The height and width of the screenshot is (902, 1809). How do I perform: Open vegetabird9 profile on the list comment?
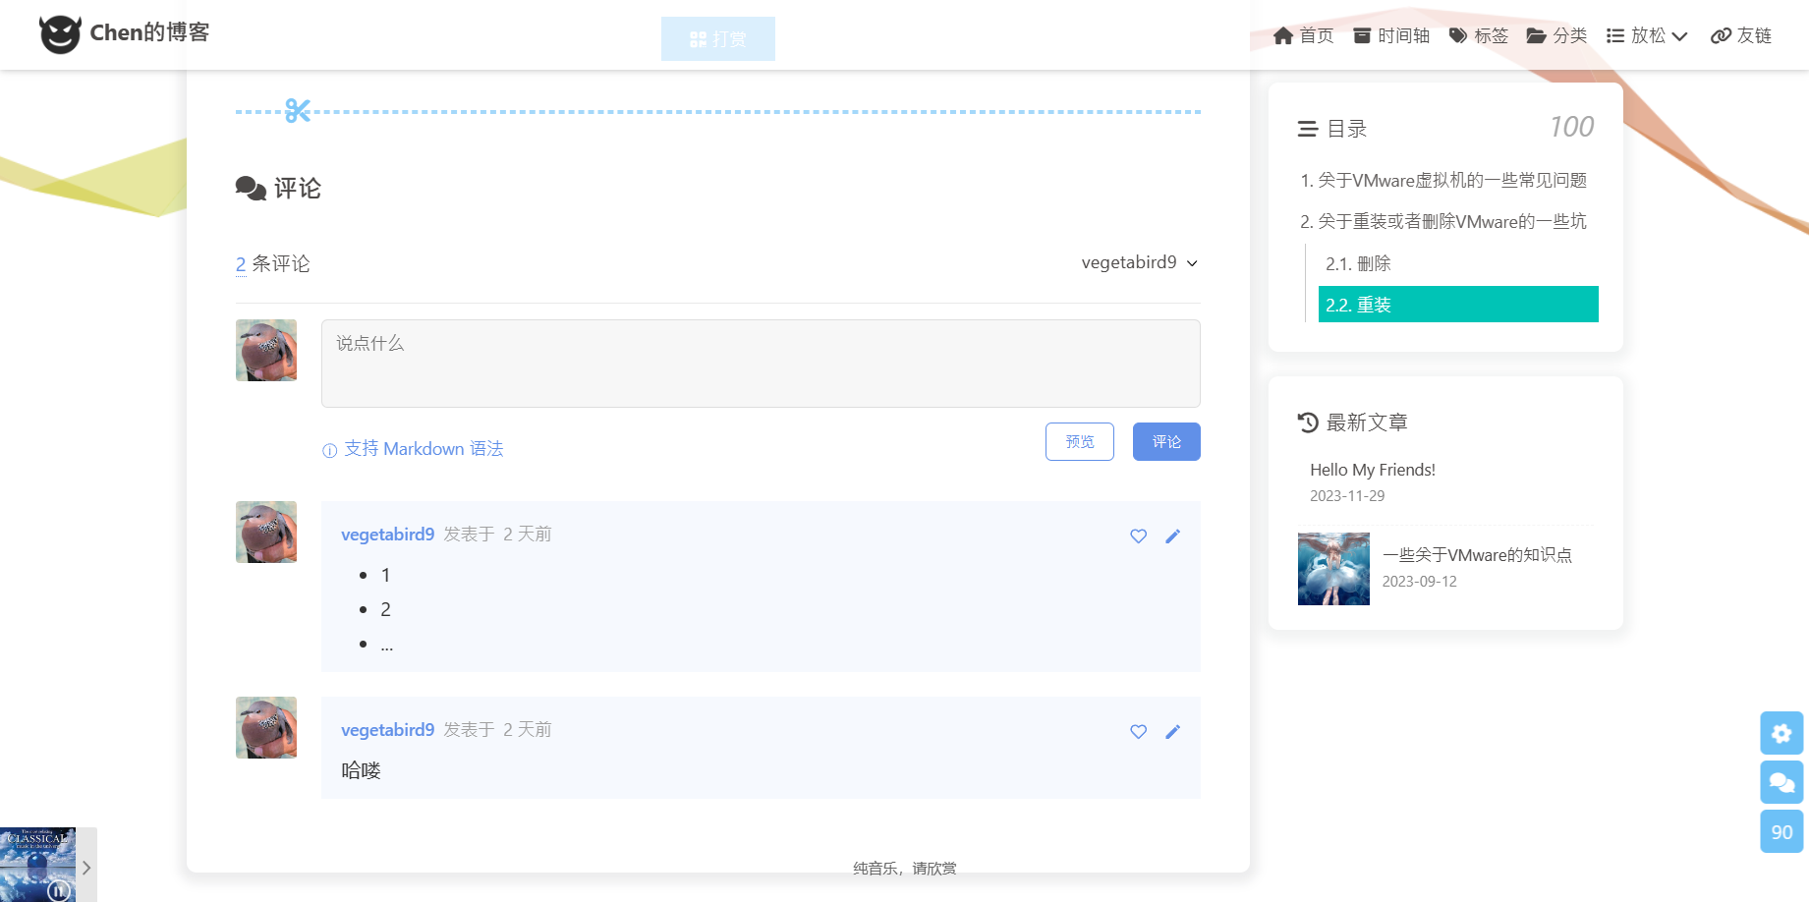coord(387,535)
